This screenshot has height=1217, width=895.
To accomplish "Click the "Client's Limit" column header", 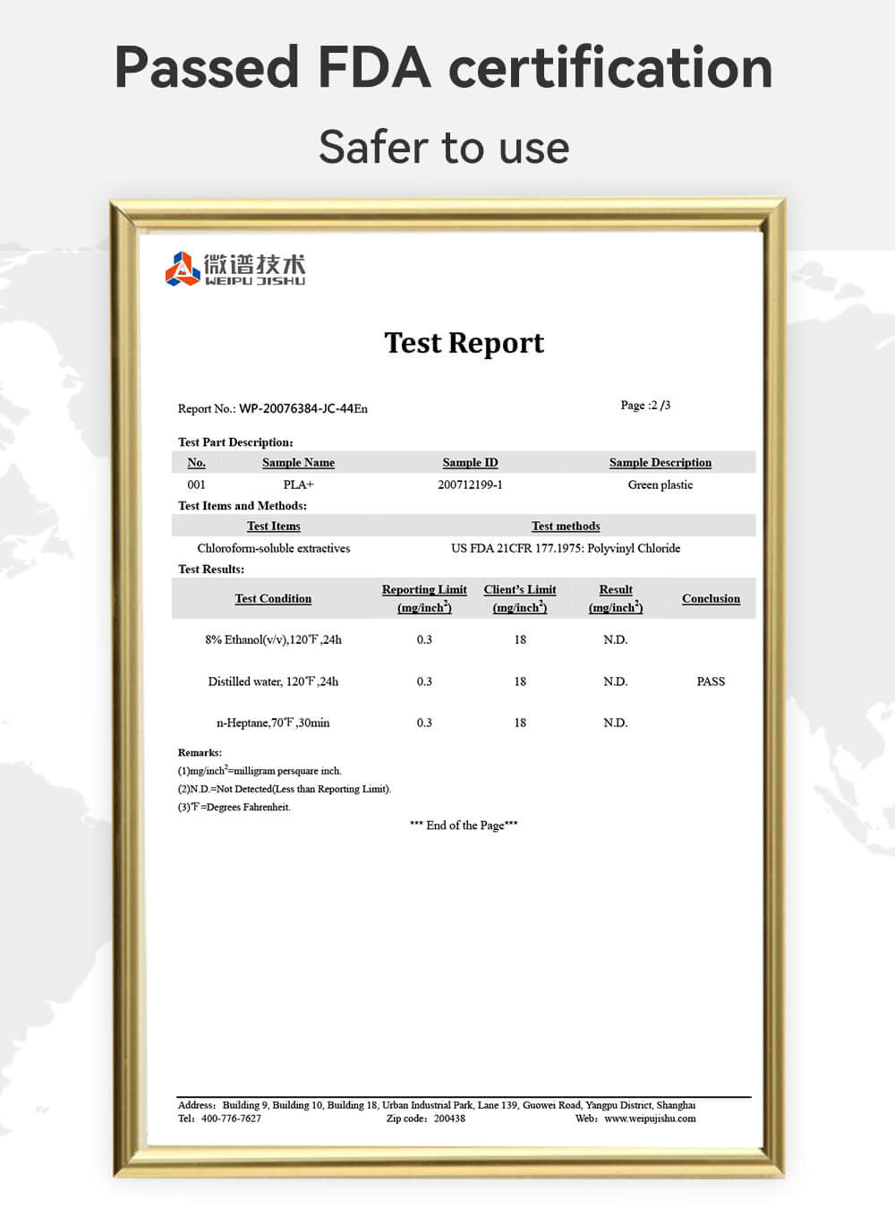I will 520,590.
